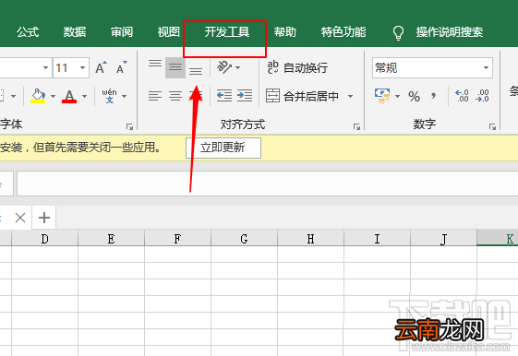Screen dimensions: 518x356
Task: Select column F header
Action: click(x=177, y=238)
